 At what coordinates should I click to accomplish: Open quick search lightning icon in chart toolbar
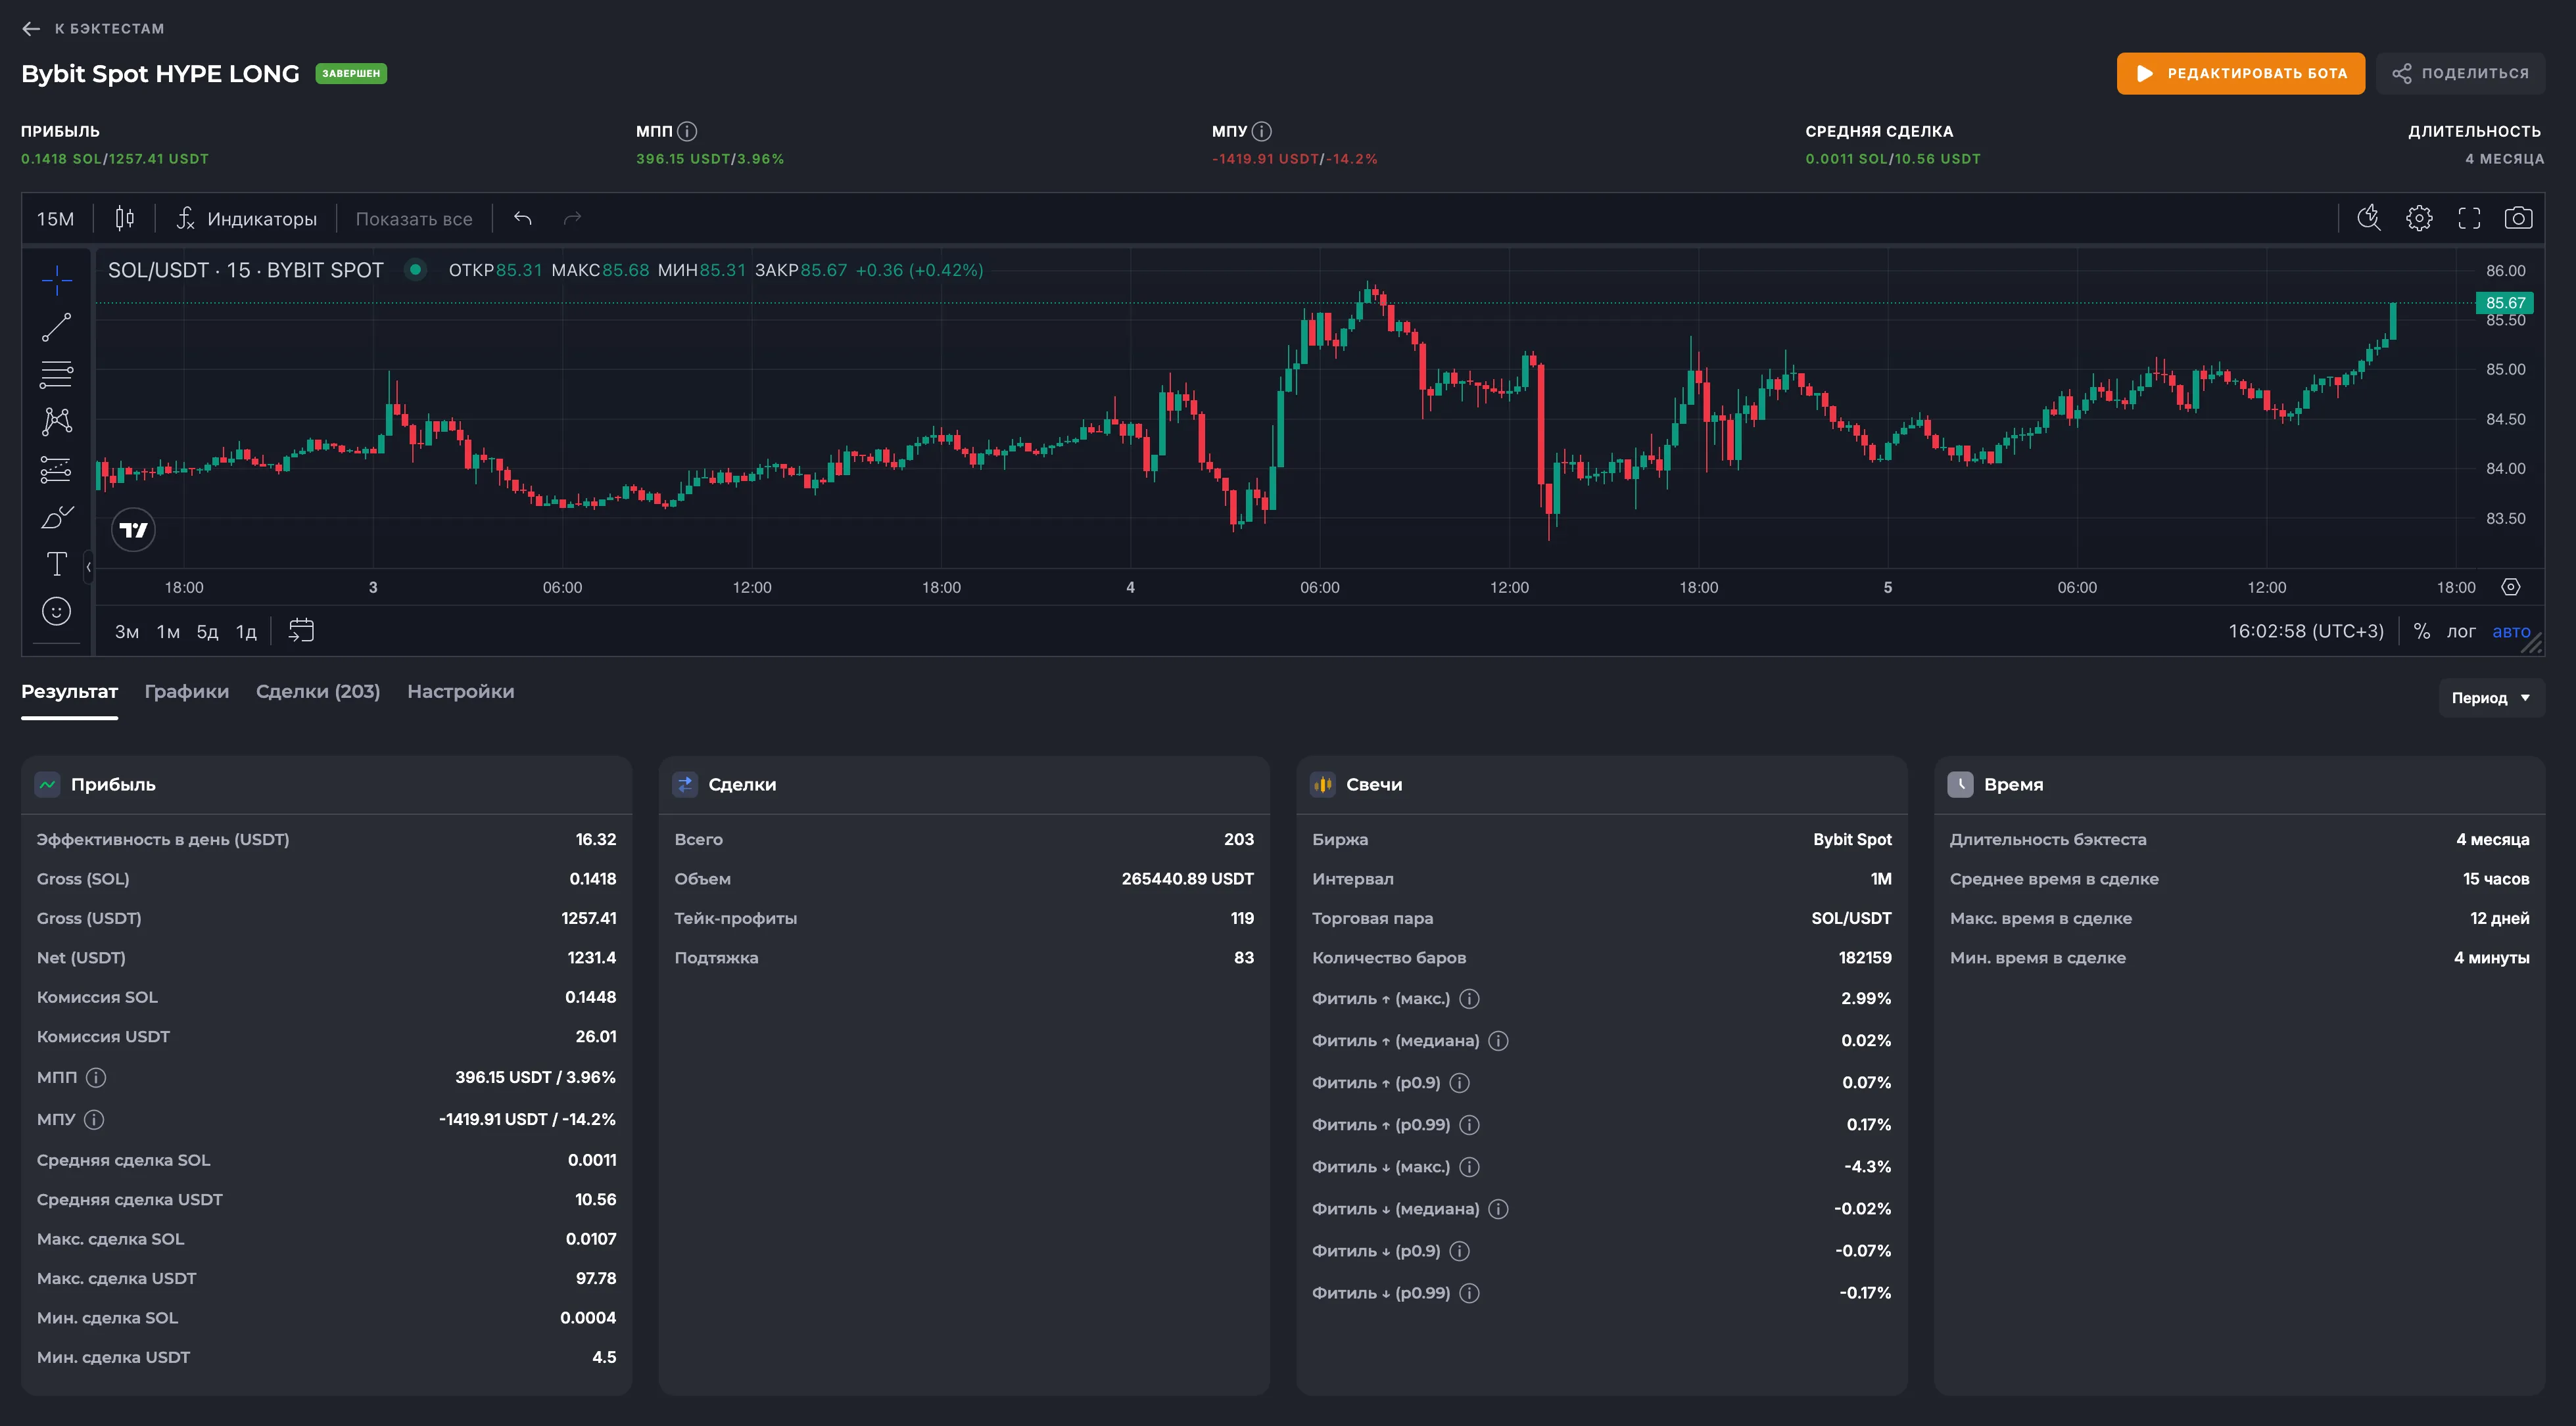tap(2369, 218)
